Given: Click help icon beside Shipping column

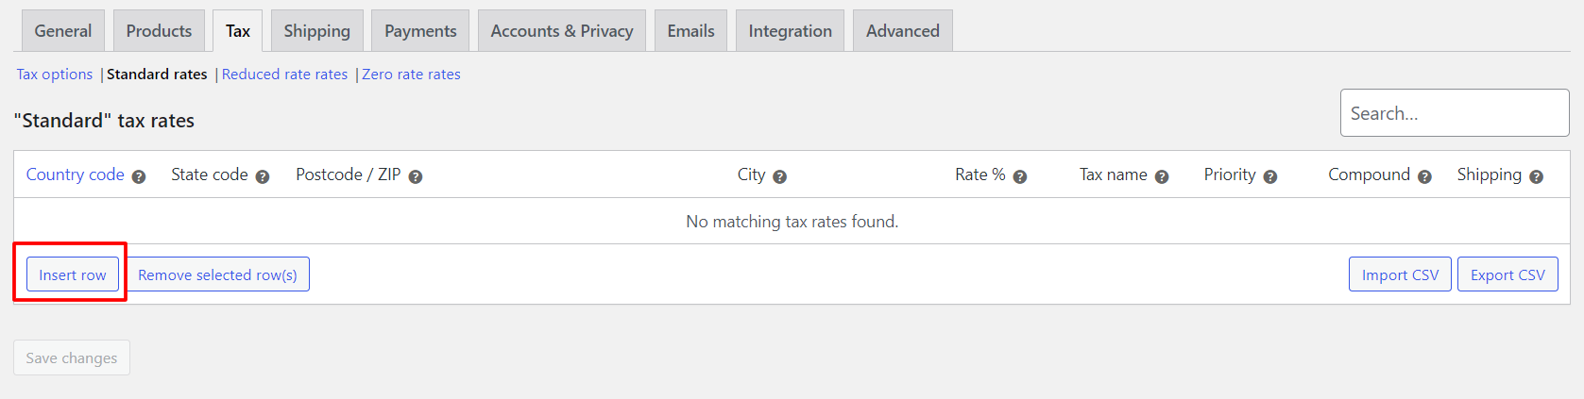Looking at the screenshot, I should (1537, 176).
